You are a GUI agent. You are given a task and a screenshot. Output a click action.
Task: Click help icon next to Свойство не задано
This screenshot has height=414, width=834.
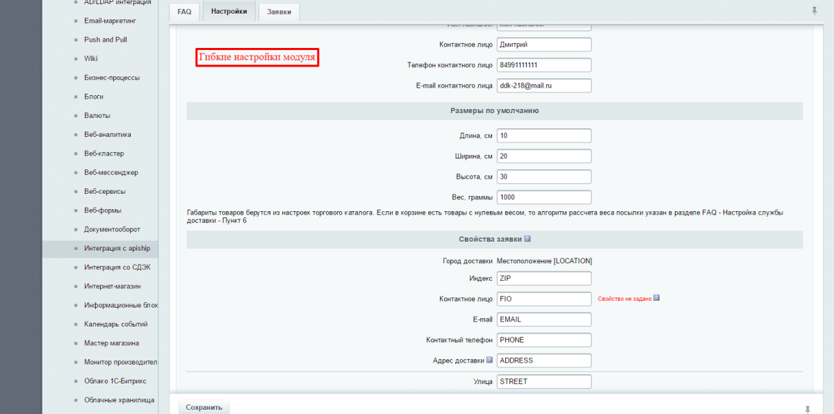(x=656, y=298)
